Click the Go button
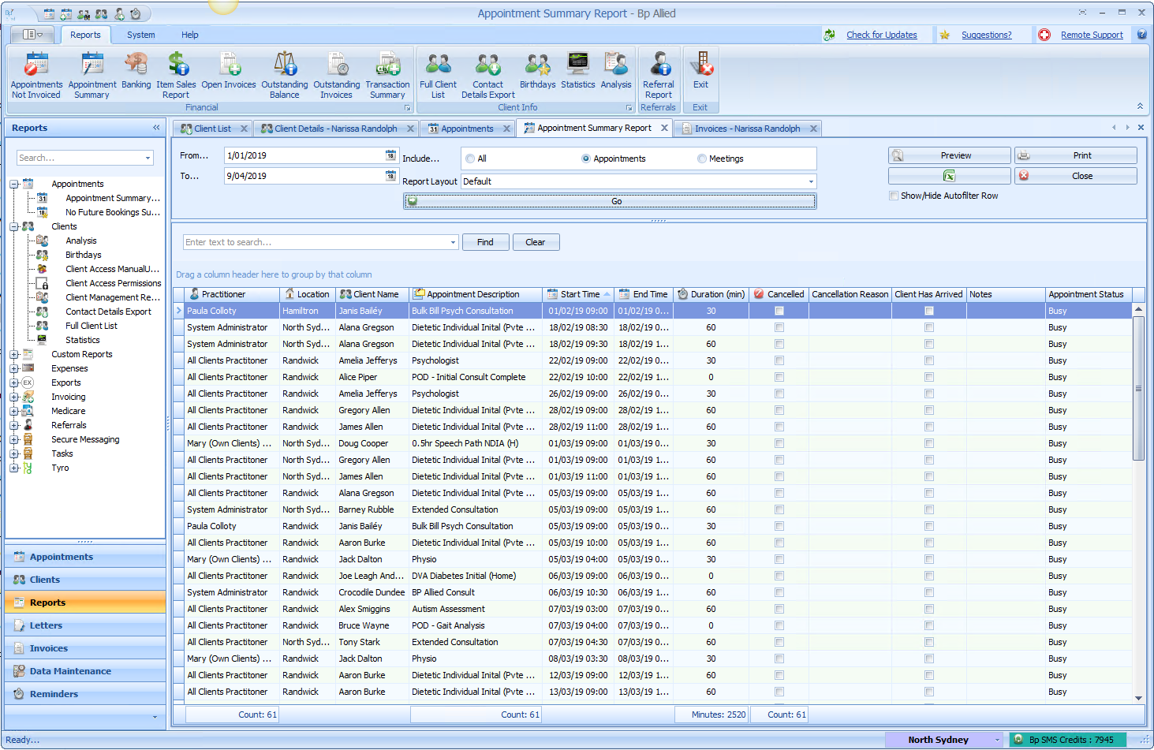The height and width of the screenshot is (750, 1154). (x=610, y=201)
